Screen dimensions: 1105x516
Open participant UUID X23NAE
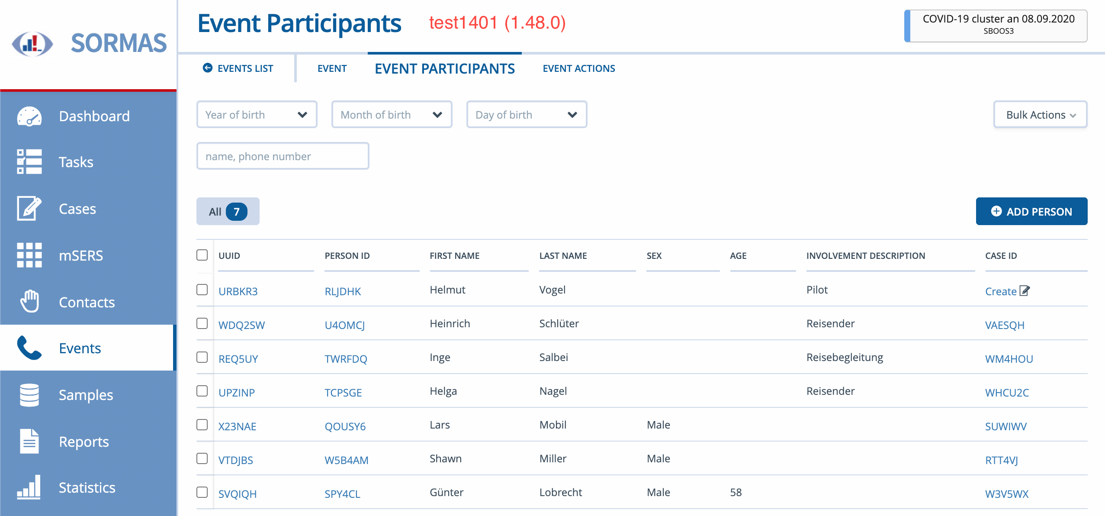[237, 426]
